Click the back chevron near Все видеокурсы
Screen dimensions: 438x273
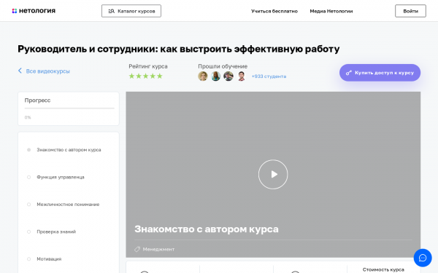(20, 71)
